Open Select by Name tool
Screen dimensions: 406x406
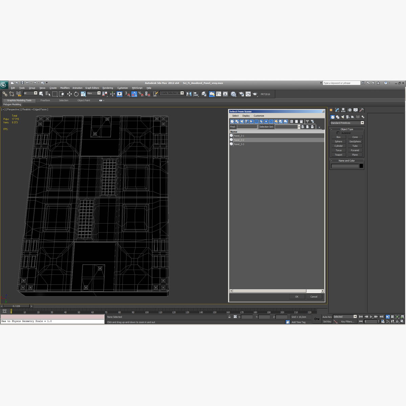coord(47,94)
